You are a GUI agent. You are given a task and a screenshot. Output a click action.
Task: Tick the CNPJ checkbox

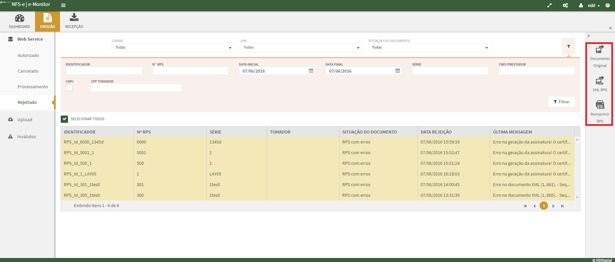click(69, 88)
